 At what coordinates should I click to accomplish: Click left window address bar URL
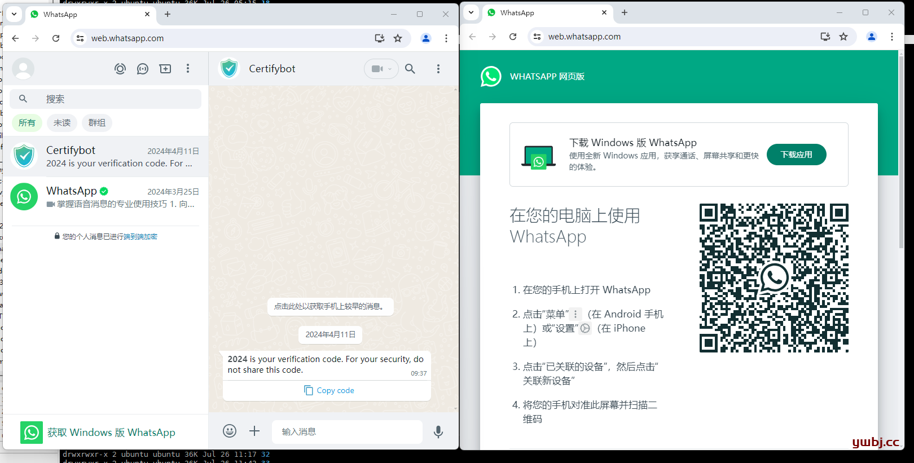128,38
